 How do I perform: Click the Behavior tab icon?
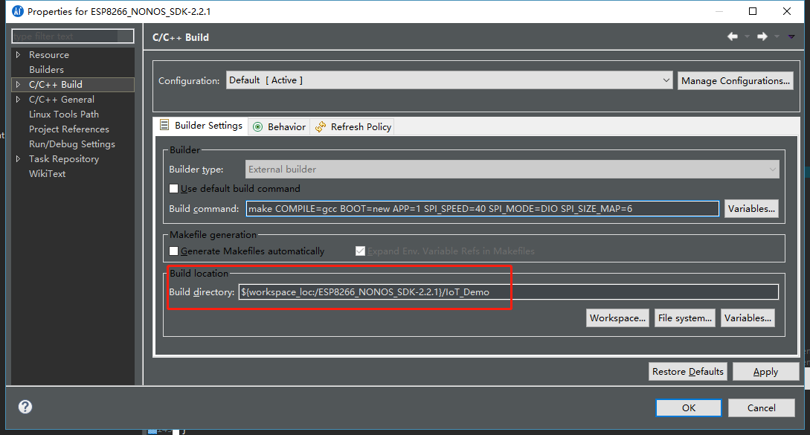[x=258, y=127]
